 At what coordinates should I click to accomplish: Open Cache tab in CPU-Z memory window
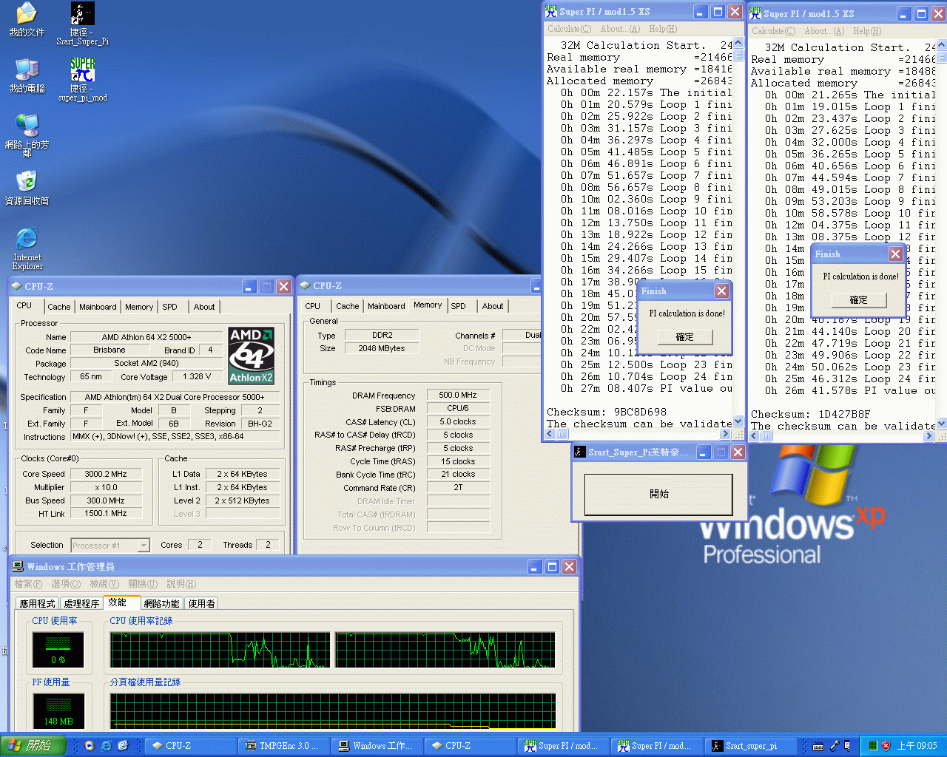click(x=348, y=306)
